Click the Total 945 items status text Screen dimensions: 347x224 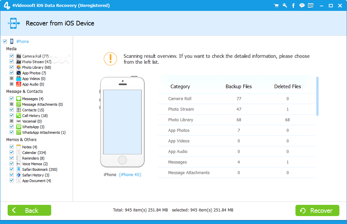(140, 210)
